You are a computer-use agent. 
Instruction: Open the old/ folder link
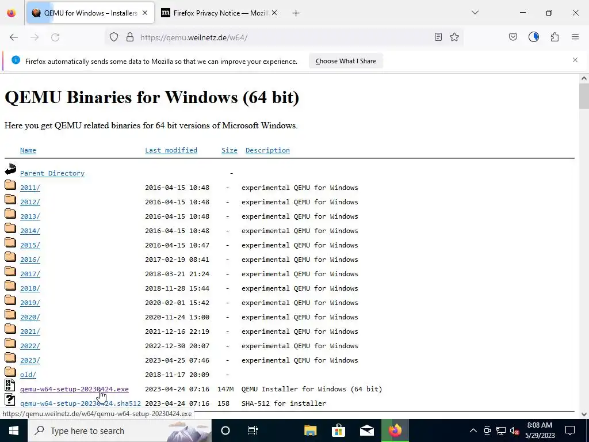[x=28, y=375]
